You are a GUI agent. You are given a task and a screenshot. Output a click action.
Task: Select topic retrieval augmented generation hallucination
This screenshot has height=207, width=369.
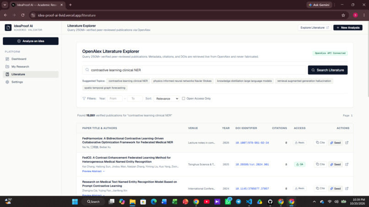point(304,81)
